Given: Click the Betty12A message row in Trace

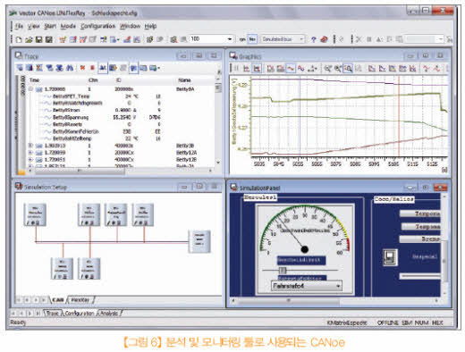Looking at the screenshot, I should (119, 153).
